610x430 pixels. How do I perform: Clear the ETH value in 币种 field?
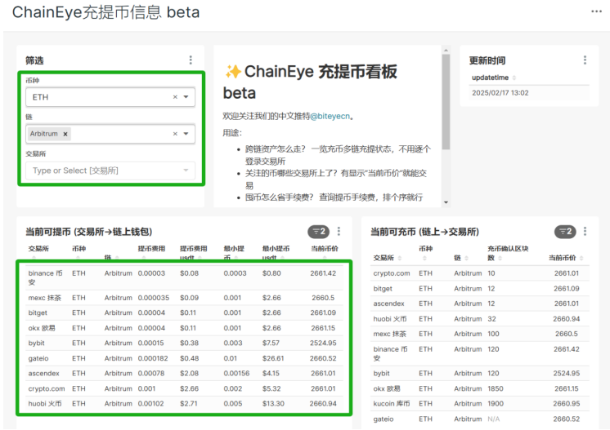pyautogui.click(x=175, y=97)
